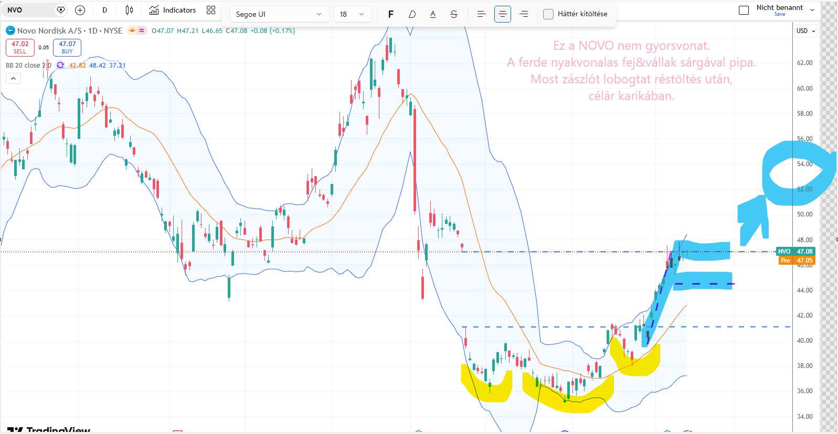This screenshot has height=434, width=838.
Task: Open the candlestick chart type selector
Action: pyautogui.click(x=130, y=10)
